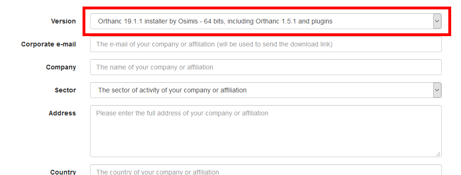Click the Company label text
This screenshot has height=175, width=461.
[61, 68]
